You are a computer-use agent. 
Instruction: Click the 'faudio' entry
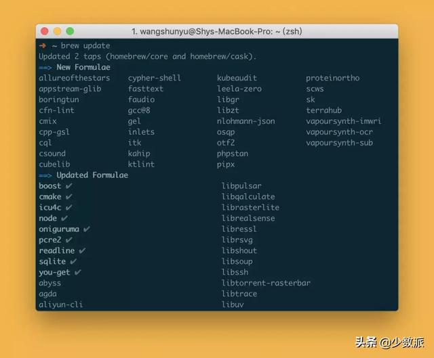[x=141, y=99]
